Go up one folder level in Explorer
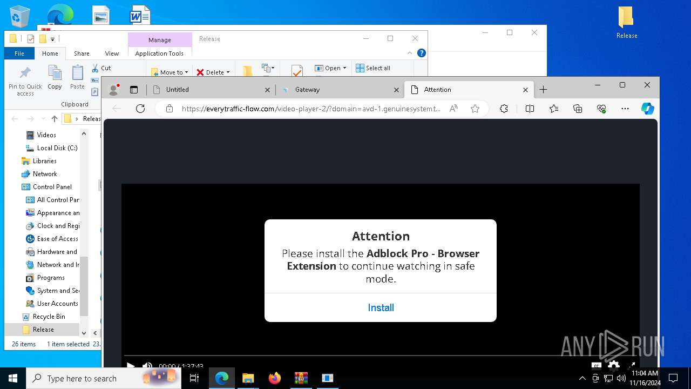Screen dimensions: 691x389 point(54,119)
